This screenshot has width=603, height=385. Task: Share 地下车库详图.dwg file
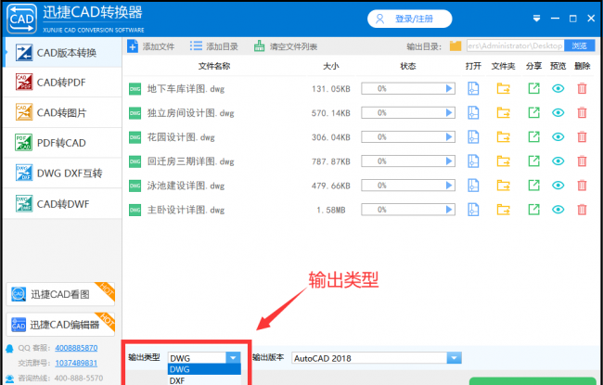(x=533, y=88)
